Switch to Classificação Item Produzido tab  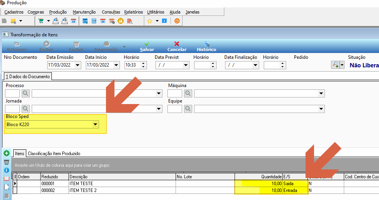point(54,153)
